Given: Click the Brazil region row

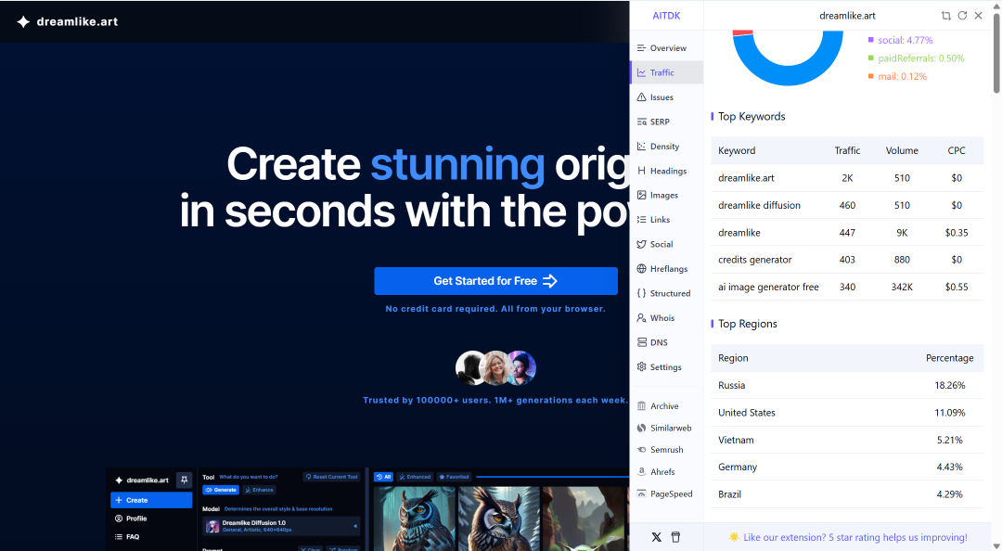Looking at the screenshot, I should click(x=847, y=494).
